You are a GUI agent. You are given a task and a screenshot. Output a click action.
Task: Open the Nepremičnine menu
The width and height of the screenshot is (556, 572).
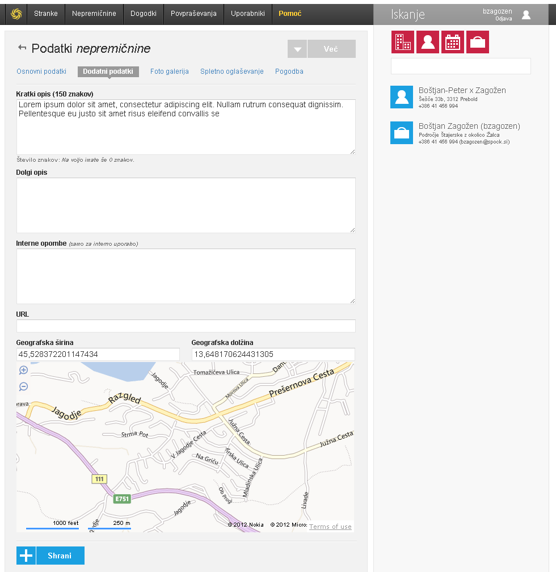click(94, 14)
